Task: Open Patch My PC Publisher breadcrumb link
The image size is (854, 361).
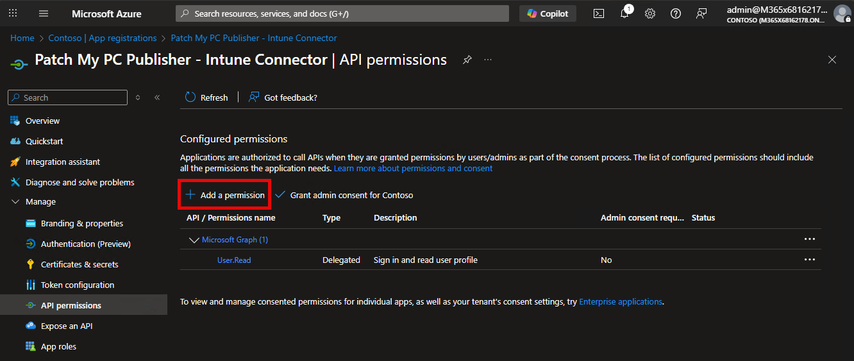Action: (254, 38)
